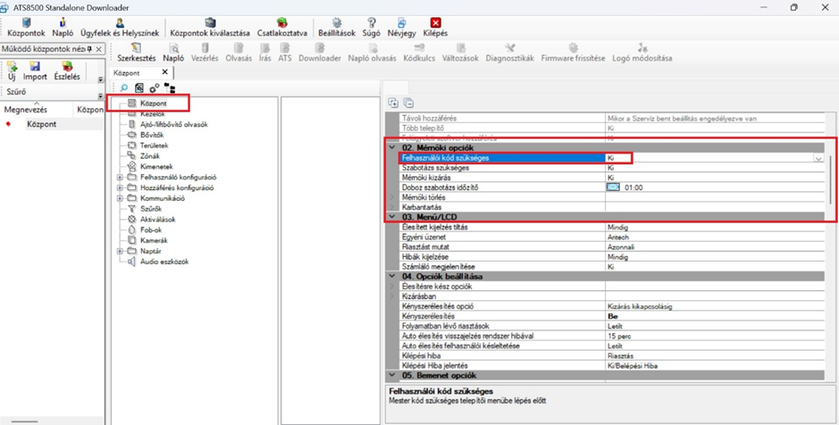The image size is (839, 425).
Task: Open Ügyfelek és Helyszínek
Action: tap(121, 23)
